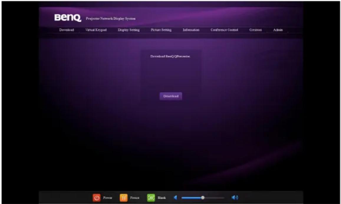Image resolution: width=341 pixels, height=204 pixels.
Task: Switch to the Display Setting tab
Action: coord(129,30)
